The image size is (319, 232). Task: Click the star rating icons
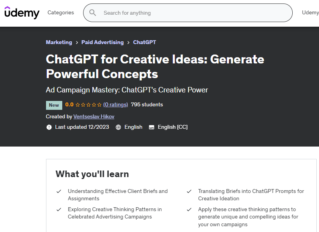click(x=89, y=105)
